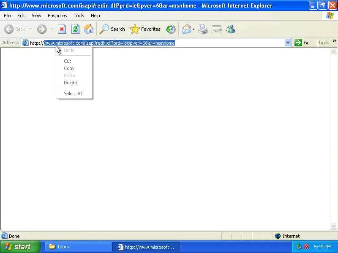Image resolution: width=338 pixels, height=253 pixels.
Task: Close the Internet Explorer window
Action: (333, 5)
